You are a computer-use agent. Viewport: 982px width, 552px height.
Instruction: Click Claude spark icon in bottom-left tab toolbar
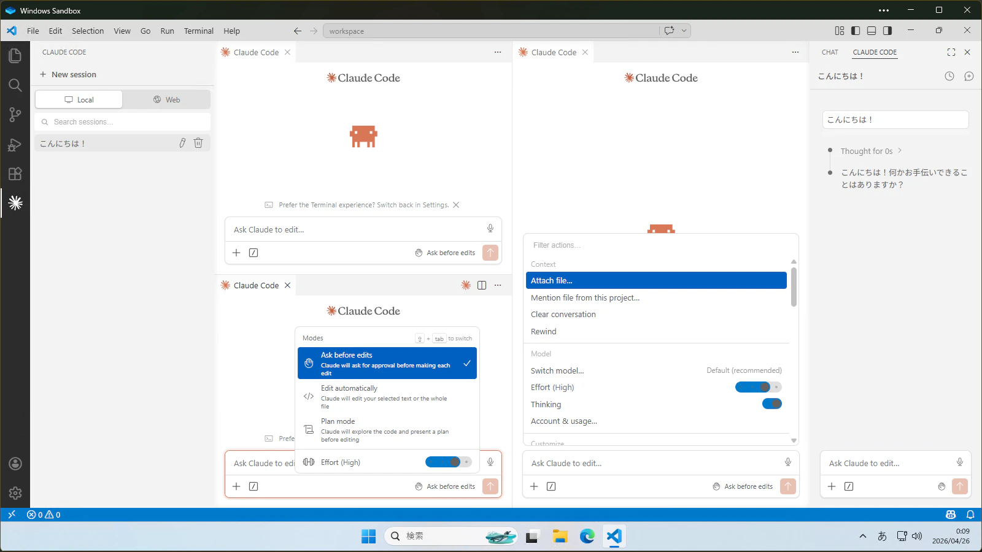466,285
